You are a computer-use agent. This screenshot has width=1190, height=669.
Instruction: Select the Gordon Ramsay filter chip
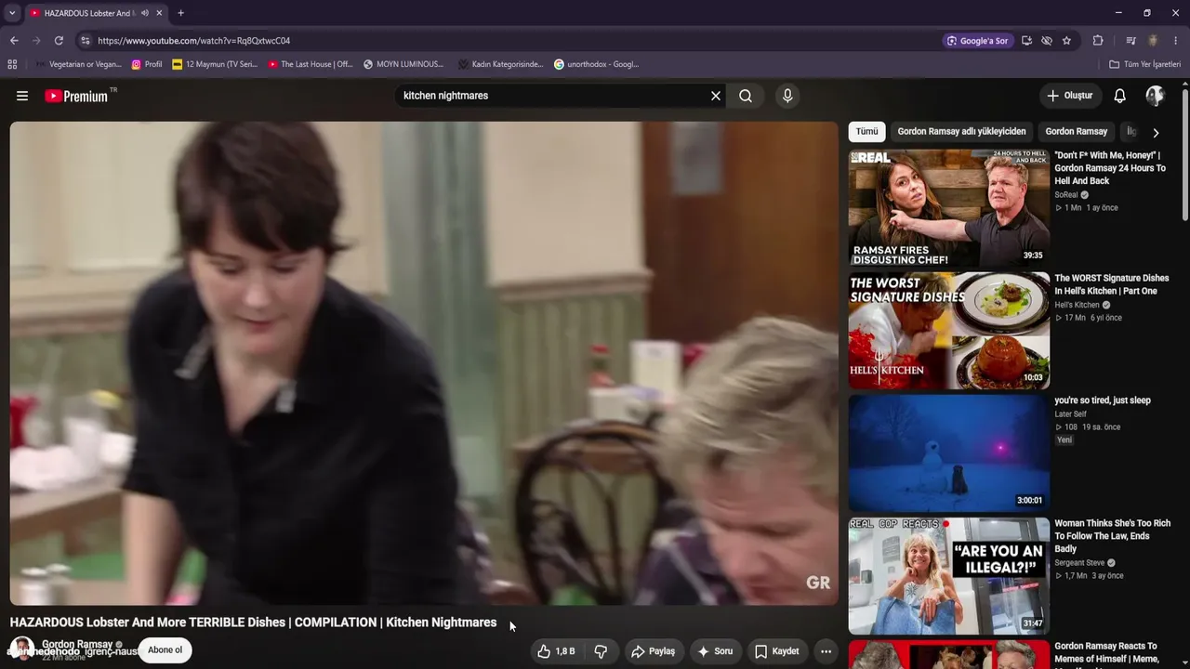tap(1077, 132)
